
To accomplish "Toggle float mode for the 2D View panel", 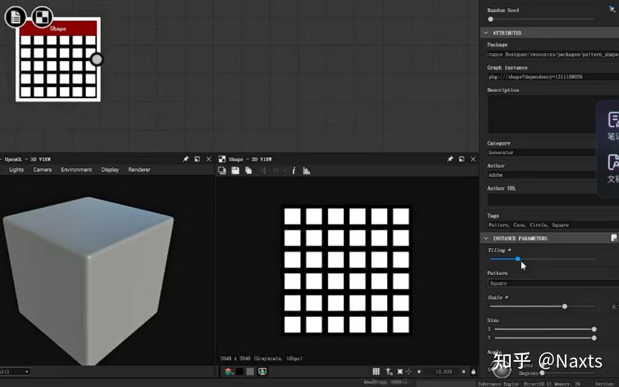I will point(462,159).
